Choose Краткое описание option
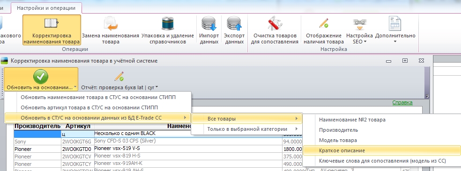Viewport: 461px width, 171px height. 382,150
